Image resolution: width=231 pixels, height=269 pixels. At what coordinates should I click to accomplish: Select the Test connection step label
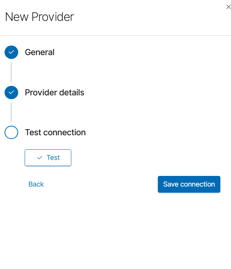point(55,133)
